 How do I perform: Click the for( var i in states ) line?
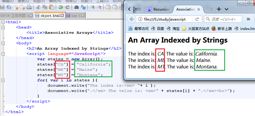click(67, 80)
